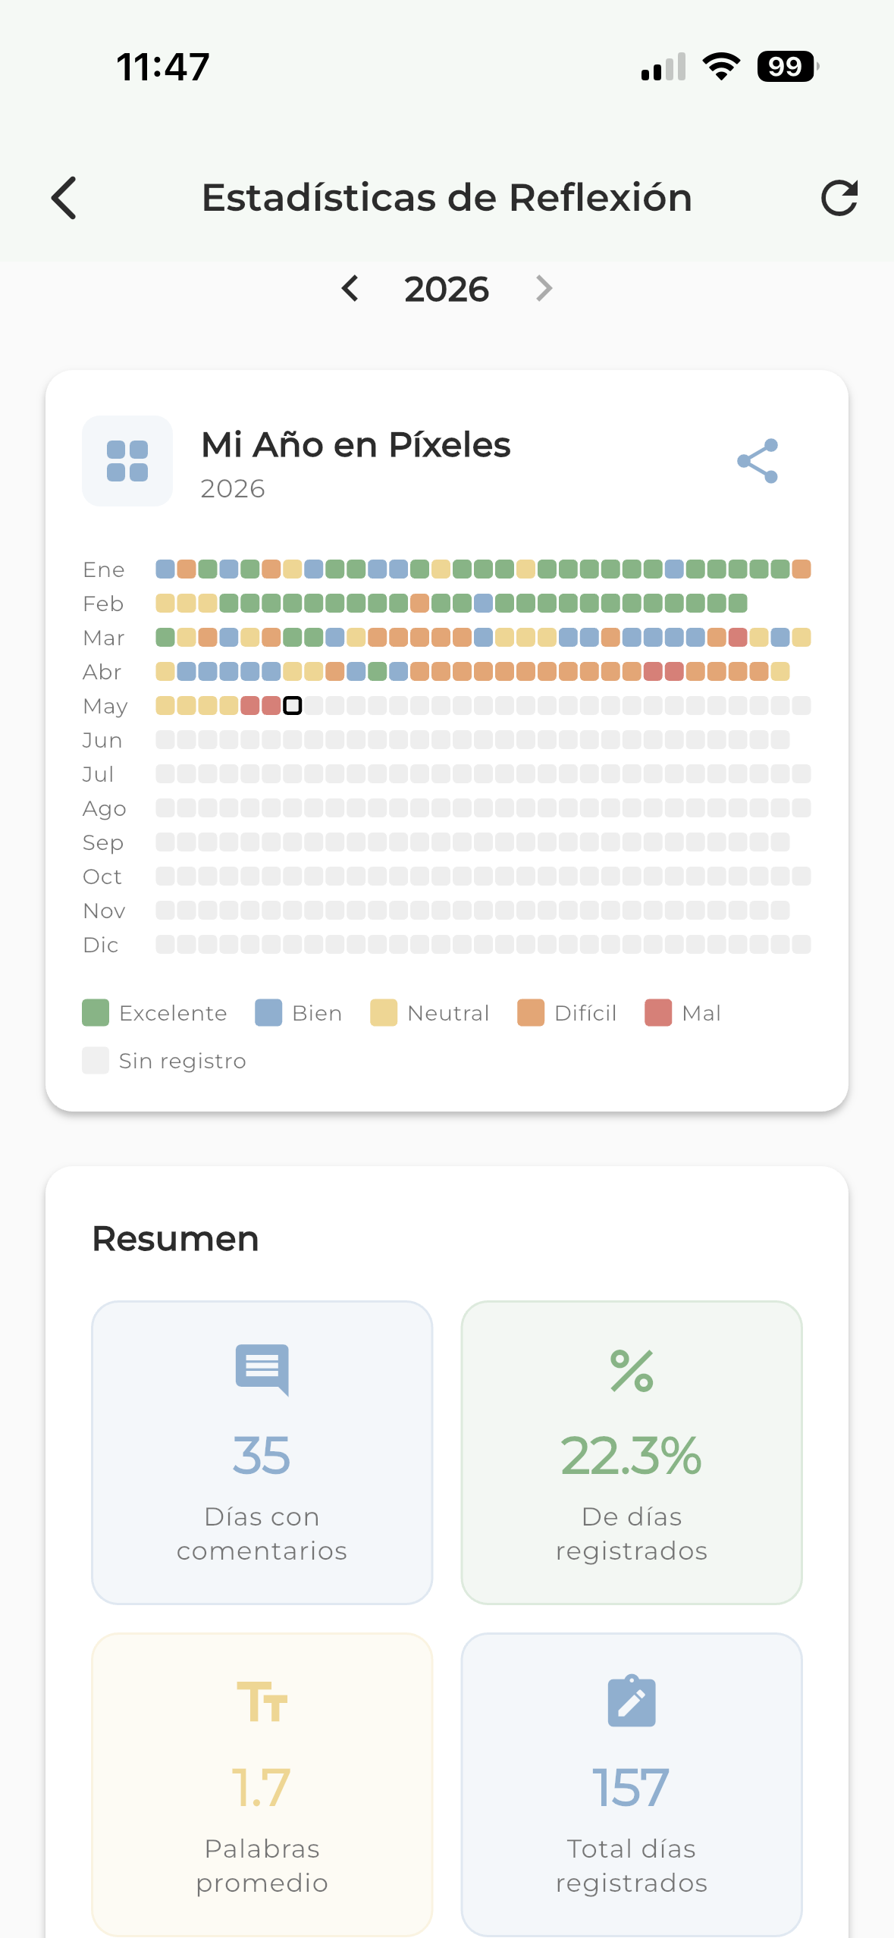Viewport: 894px width, 1938px height.
Task: Tap the clipboard edit icon
Action: [x=632, y=1701]
